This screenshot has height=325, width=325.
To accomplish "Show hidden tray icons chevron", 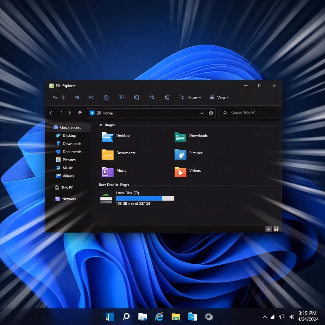I will [265, 317].
